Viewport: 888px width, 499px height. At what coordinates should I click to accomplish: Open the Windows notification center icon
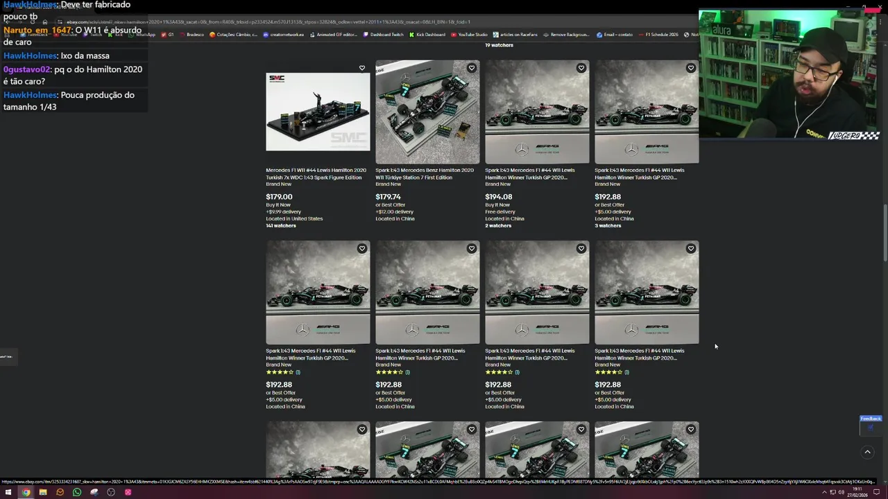pos(877,492)
